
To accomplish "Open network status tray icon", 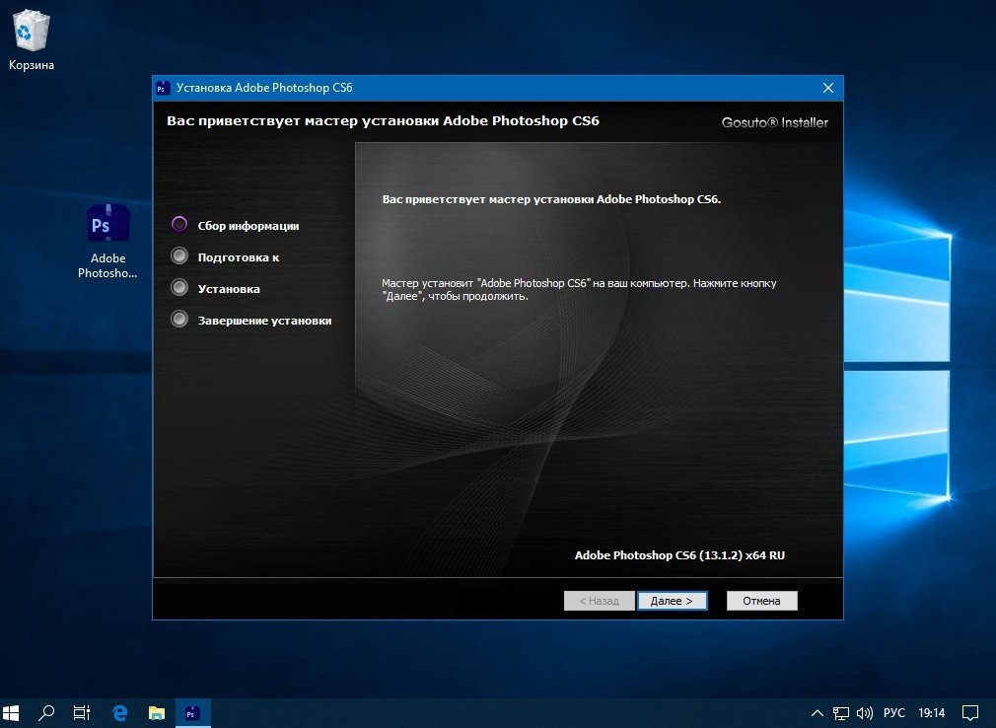I will [x=840, y=713].
